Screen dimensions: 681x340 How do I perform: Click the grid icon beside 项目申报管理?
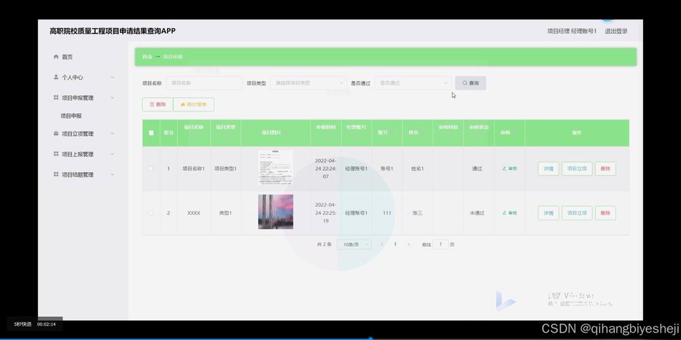56,97
